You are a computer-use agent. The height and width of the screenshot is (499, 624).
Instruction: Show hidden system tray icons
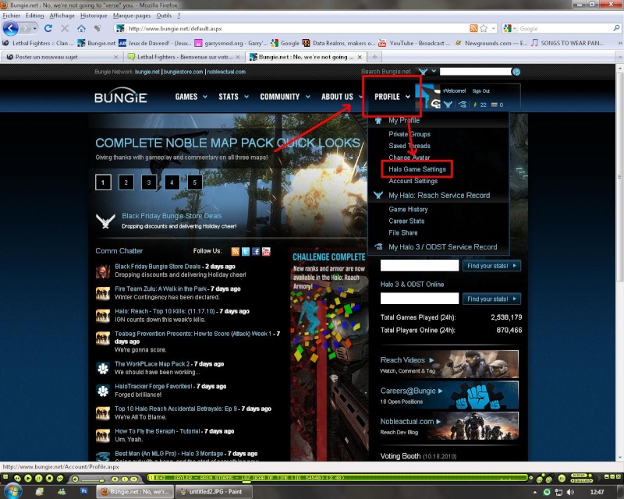pyautogui.click(x=534, y=492)
